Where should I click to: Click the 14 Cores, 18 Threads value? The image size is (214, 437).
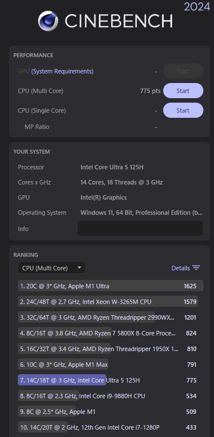tap(122, 182)
